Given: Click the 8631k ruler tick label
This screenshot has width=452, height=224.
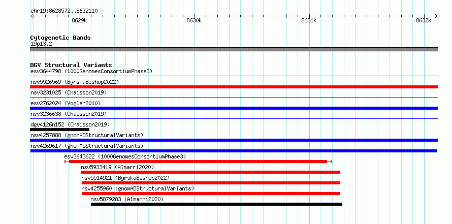Looking at the screenshot, I should pyautogui.click(x=309, y=20).
